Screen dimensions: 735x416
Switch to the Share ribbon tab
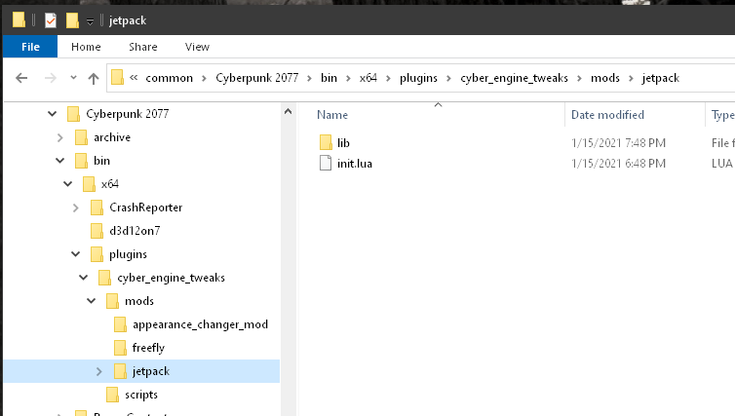tap(142, 46)
